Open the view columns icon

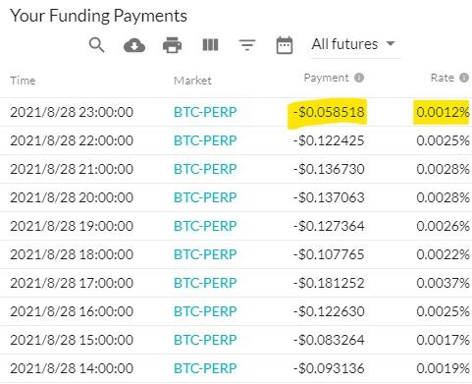pyautogui.click(x=210, y=45)
